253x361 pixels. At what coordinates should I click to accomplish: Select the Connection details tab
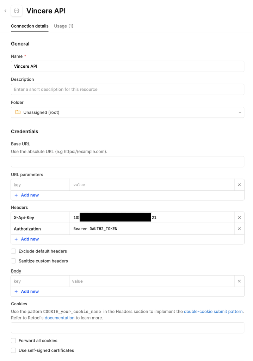click(x=30, y=26)
